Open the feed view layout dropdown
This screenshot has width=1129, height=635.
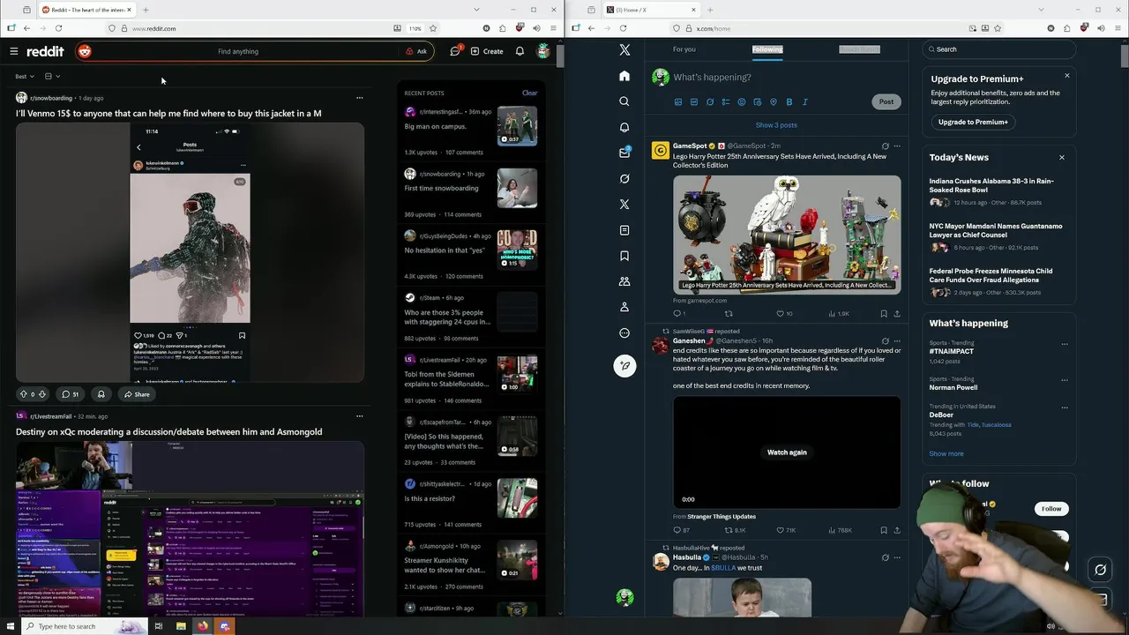point(52,77)
